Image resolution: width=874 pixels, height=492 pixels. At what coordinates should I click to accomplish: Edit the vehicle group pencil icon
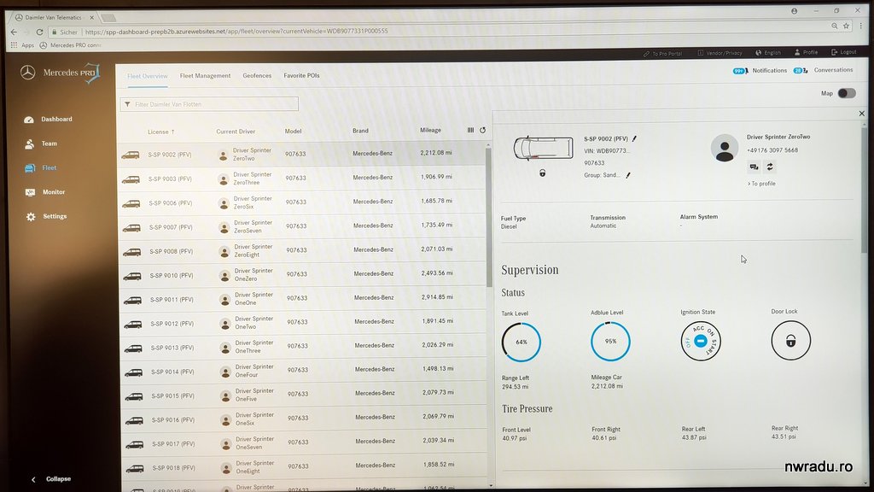[628, 175]
